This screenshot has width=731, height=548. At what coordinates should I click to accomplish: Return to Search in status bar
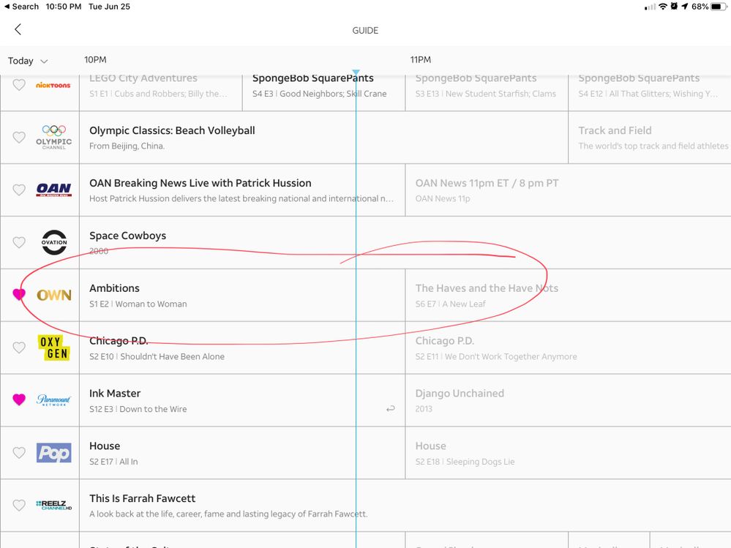pyautogui.click(x=20, y=6)
